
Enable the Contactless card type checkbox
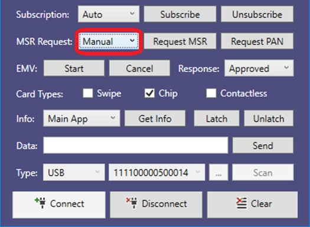[211, 93]
